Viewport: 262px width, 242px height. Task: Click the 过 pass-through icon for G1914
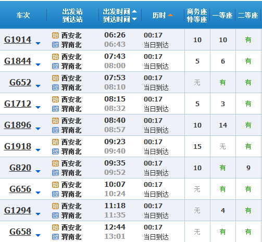coord(55,45)
